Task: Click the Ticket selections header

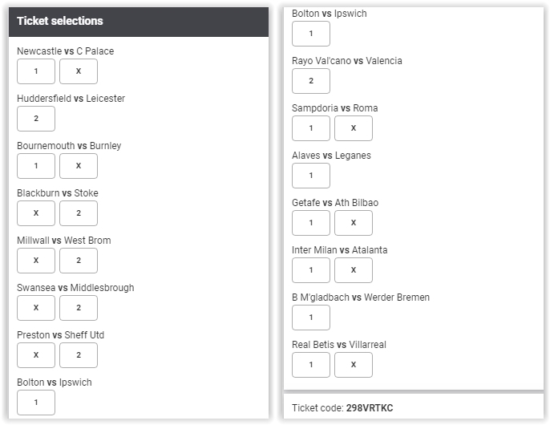Action: [x=139, y=22]
